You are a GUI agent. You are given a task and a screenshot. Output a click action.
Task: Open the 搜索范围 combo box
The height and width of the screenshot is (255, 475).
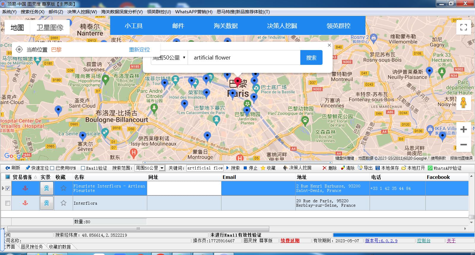coord(150,168)
